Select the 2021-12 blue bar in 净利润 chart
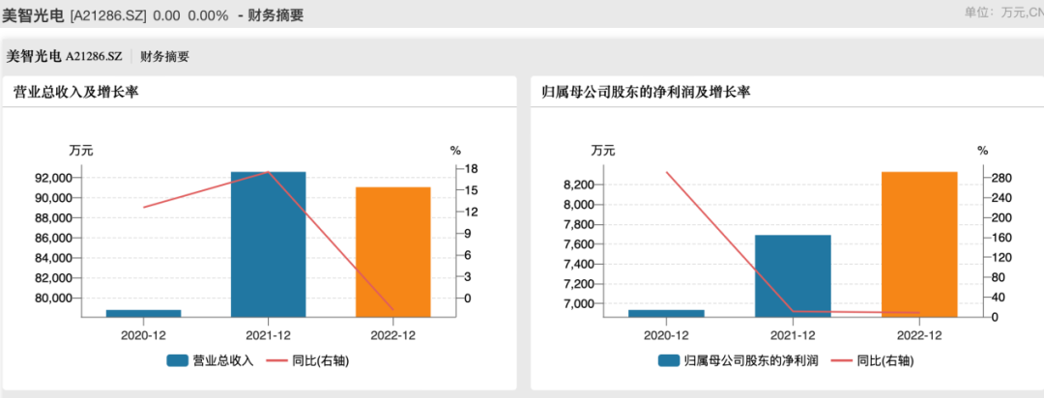 point(793,275)
